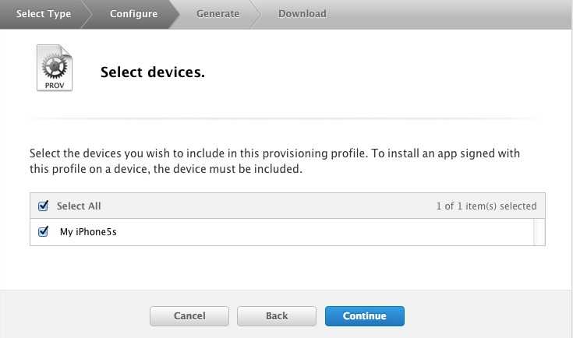The image size is (573, 338).
Task: Go to the Select Type step
Action: pyautogui.click(x=44, y=14)
